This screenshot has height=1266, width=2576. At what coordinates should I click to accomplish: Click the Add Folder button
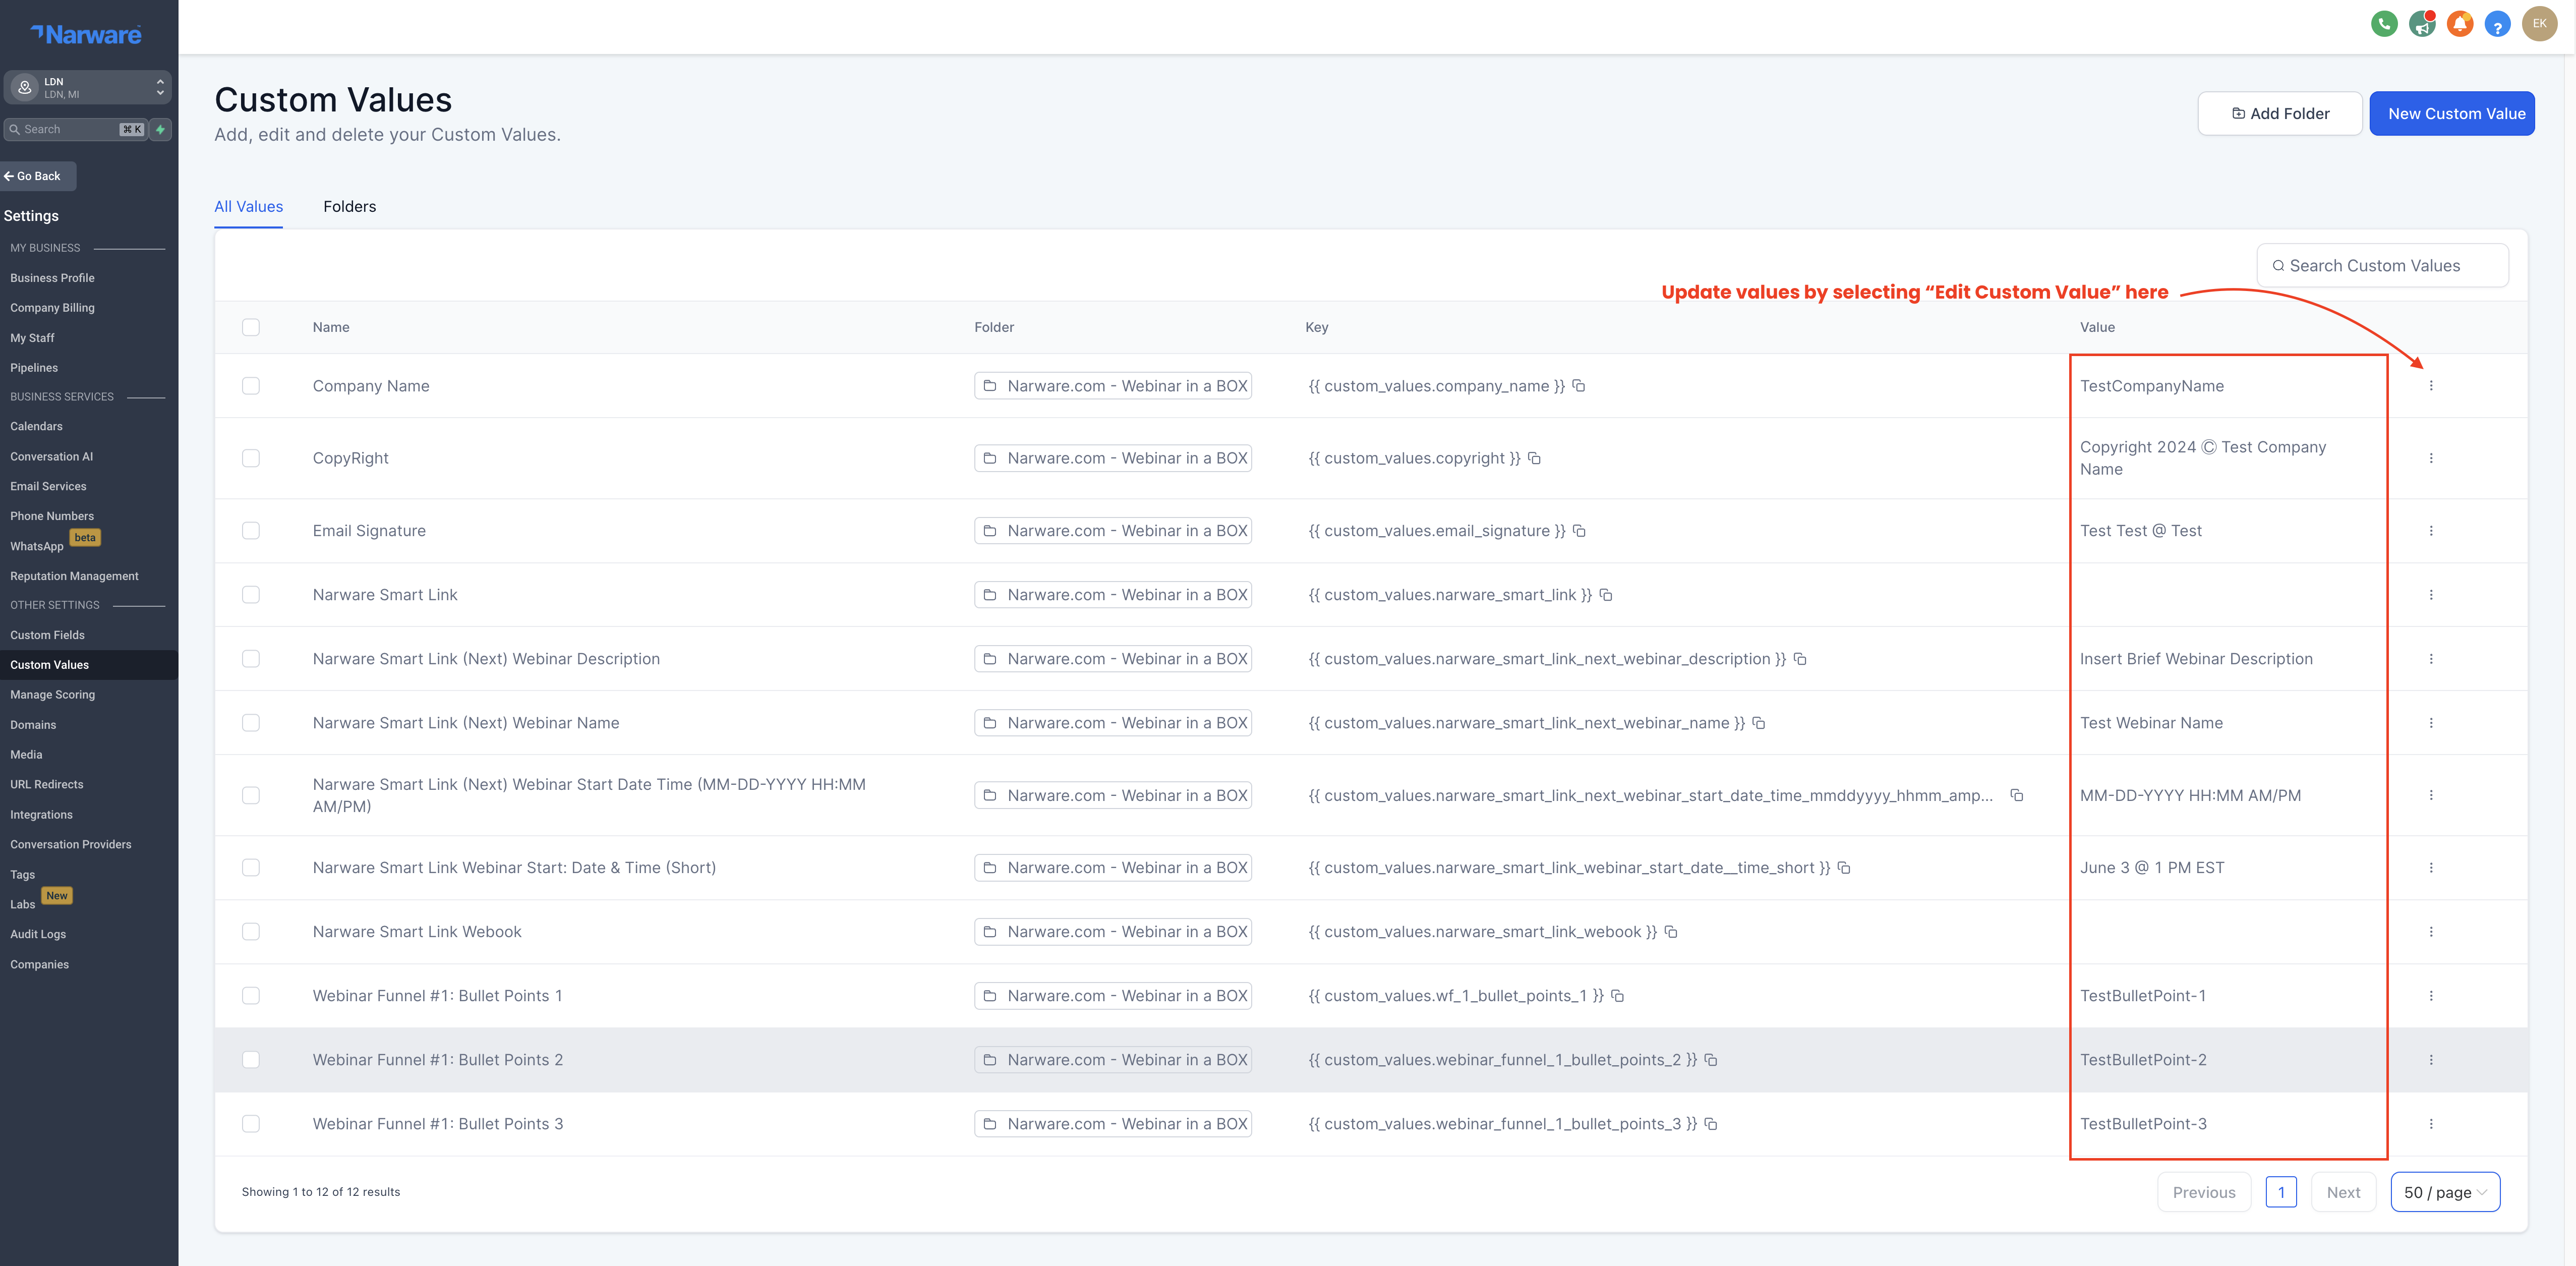click(2280, 114)
